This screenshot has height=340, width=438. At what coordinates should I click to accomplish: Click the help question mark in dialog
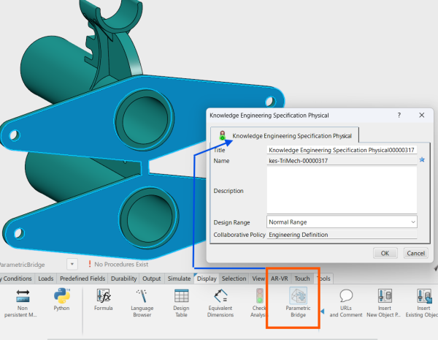399,116
